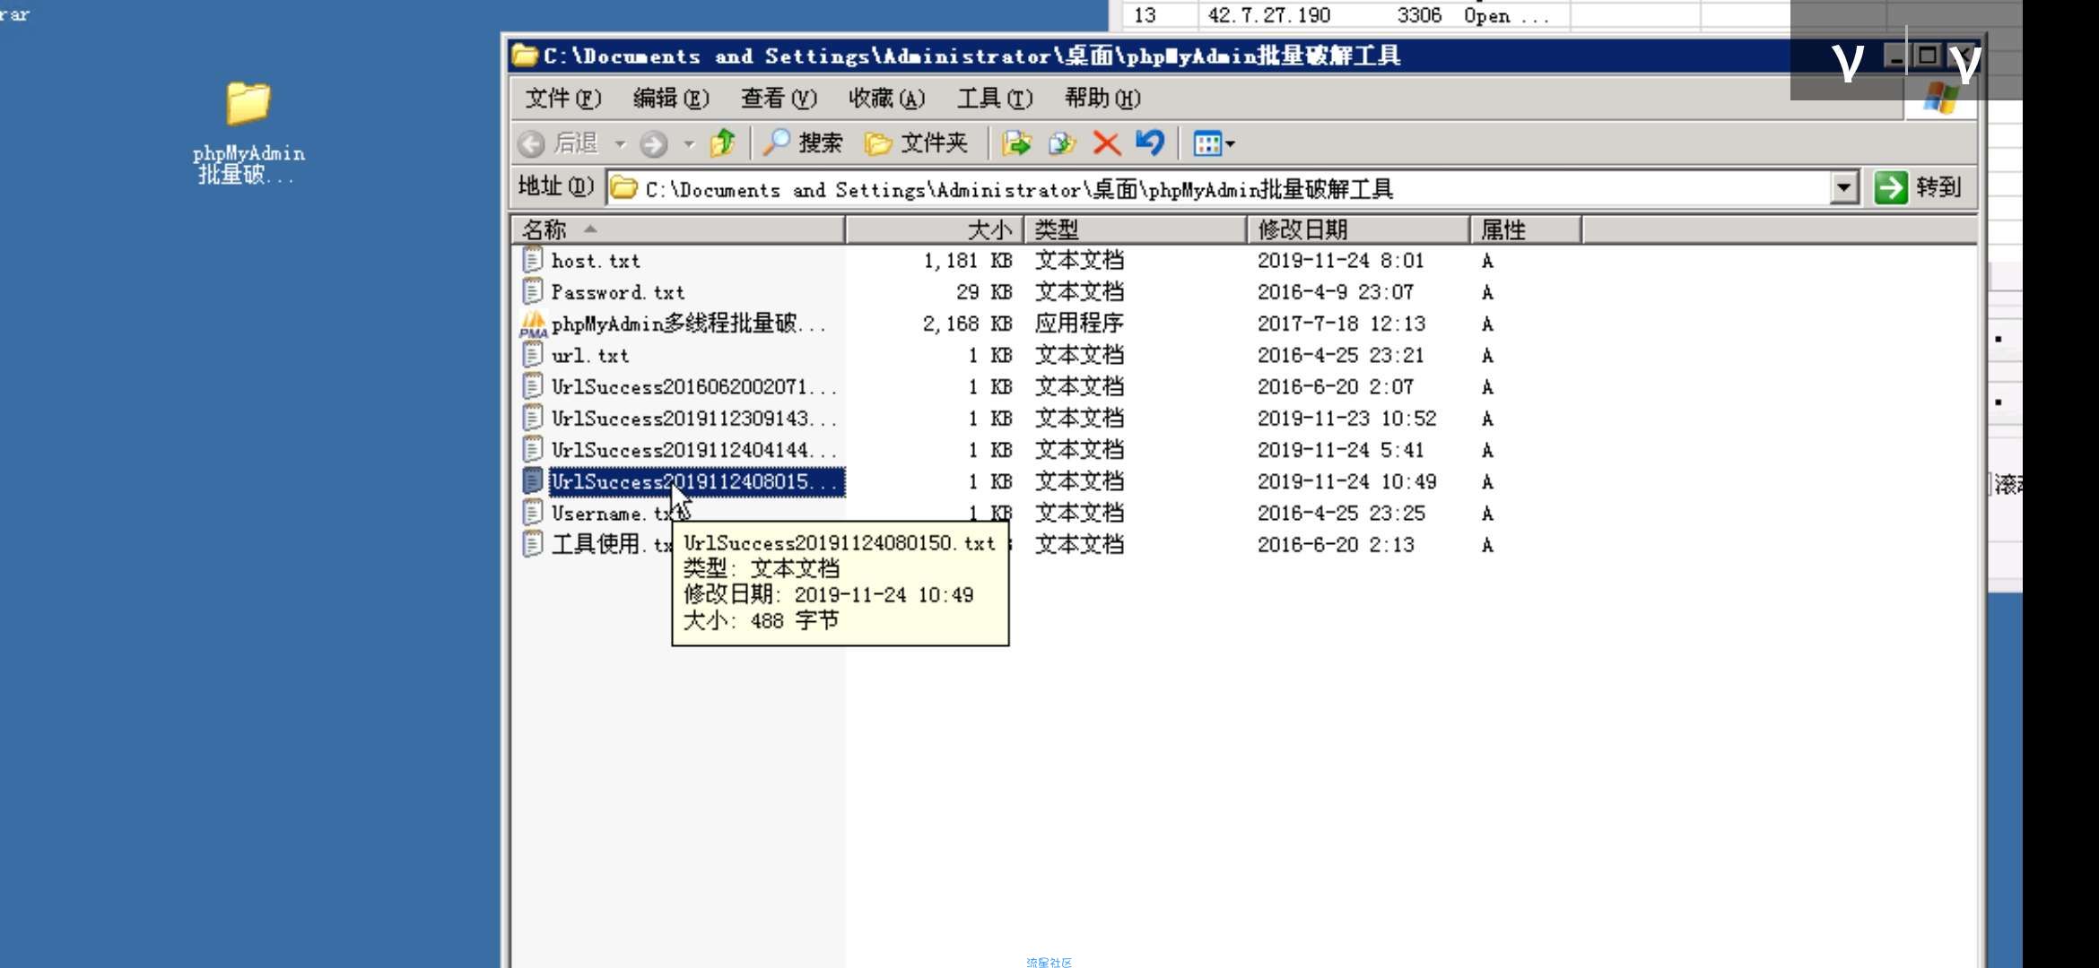Click the Forward arrow toolbar icon
This screenshot has width=2099, height=968.
tap(653, 143)
